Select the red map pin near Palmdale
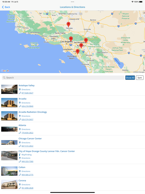145x194 pixels. [x=68, y=25]
